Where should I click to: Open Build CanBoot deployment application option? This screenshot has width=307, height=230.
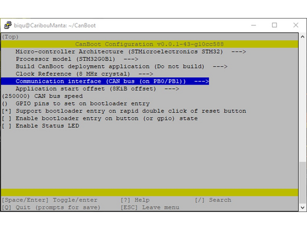tap(121, 66)
